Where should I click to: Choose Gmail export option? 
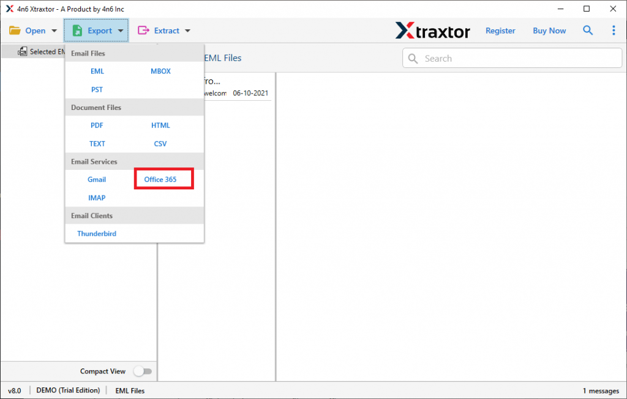click(96, 179)
